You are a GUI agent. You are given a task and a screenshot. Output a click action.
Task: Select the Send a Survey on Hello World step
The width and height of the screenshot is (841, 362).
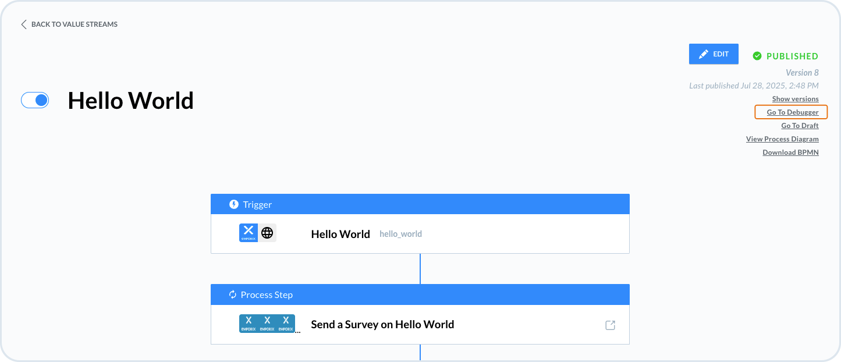click(382, 324)
